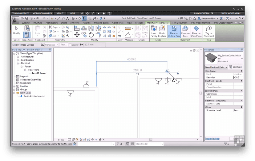The image size is (255, 161).
Task: Select the Trim/Extend to Corner tool
Action: [98, 35]
